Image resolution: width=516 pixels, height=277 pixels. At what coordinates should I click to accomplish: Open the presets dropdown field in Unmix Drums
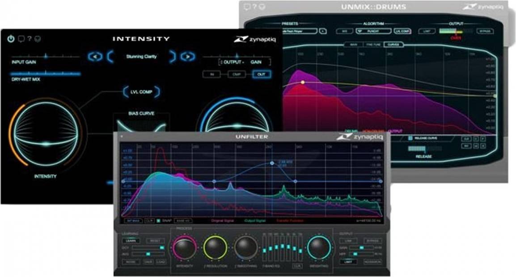[x=300, y=31]
